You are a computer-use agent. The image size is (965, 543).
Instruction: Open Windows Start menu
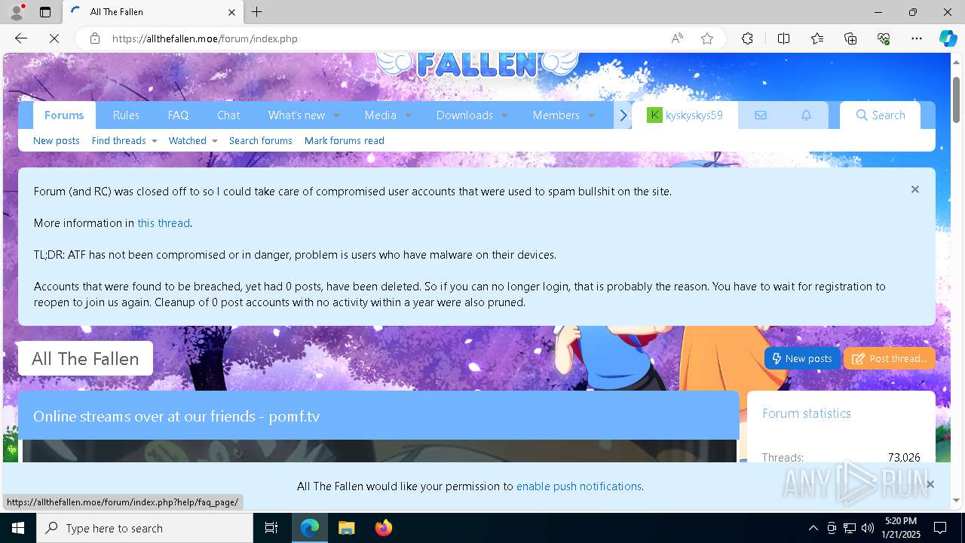(18, 528)
